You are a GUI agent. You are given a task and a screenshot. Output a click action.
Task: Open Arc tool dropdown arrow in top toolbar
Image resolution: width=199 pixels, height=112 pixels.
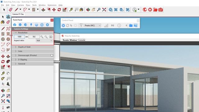29,9
